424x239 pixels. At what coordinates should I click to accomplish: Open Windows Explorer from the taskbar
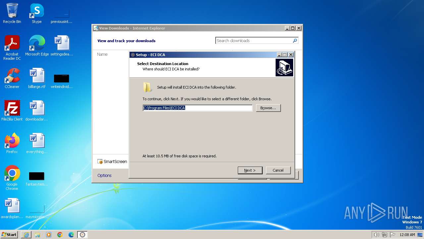click(37, 235)
